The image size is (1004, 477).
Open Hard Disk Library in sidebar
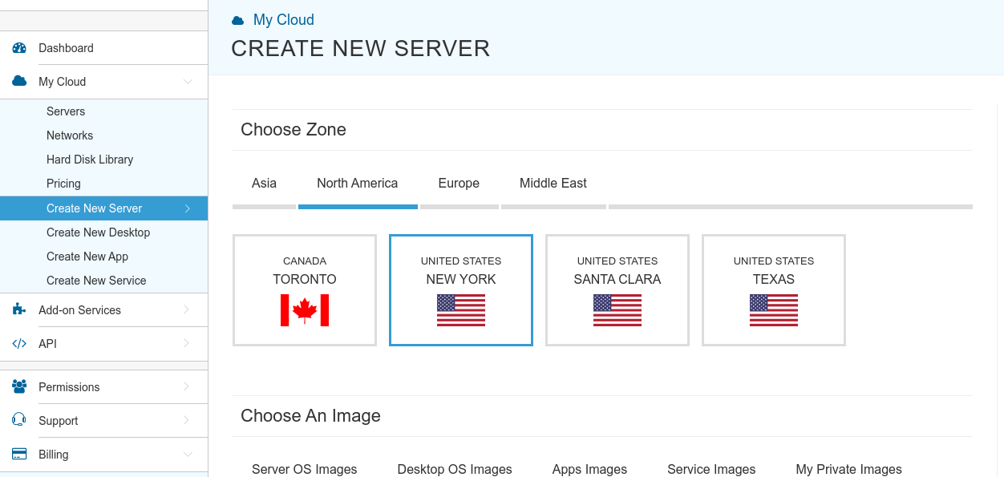point(90,160)
